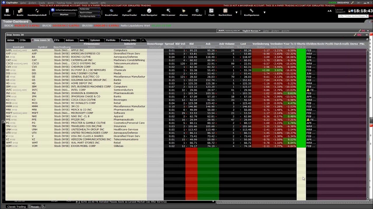The image size is (373, 209).
Task: Sort by the Industrie column header
Action: [130, 44]
